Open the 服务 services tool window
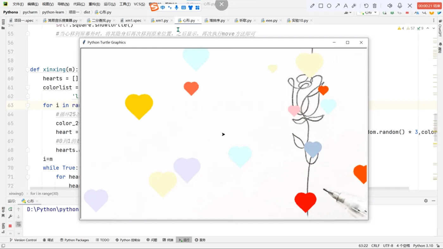This screenshot has width=443, height=249. [x=200, y=240]
